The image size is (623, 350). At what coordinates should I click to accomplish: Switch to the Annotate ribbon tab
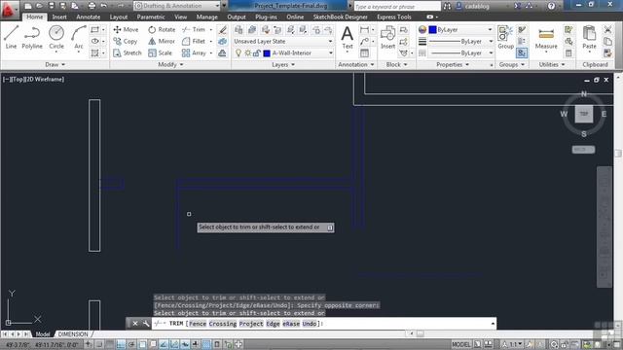tap(89, 17)
